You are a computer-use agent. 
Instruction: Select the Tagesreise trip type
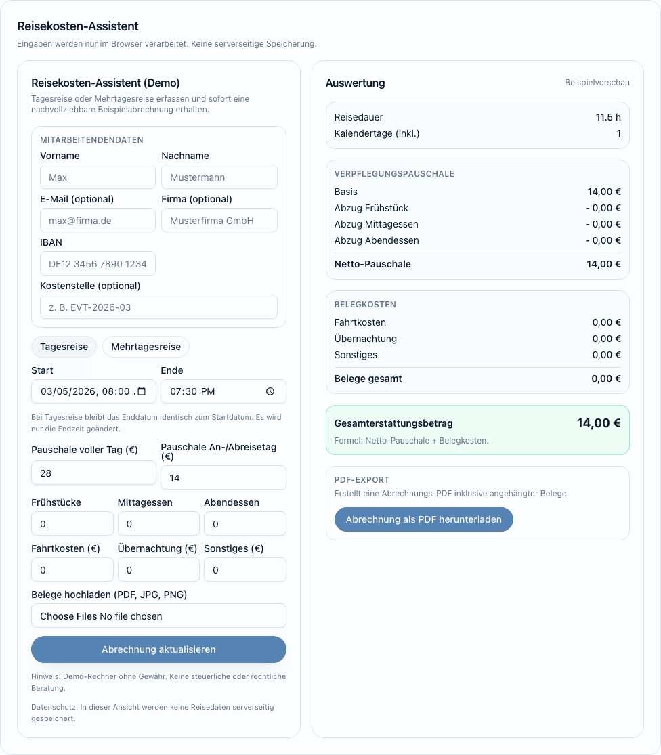[x=64, y=347]
